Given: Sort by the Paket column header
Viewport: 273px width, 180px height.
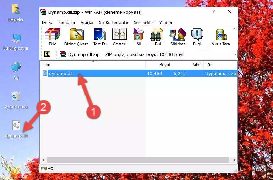Looking at the screenshot, I should click(x=188, y=65).
